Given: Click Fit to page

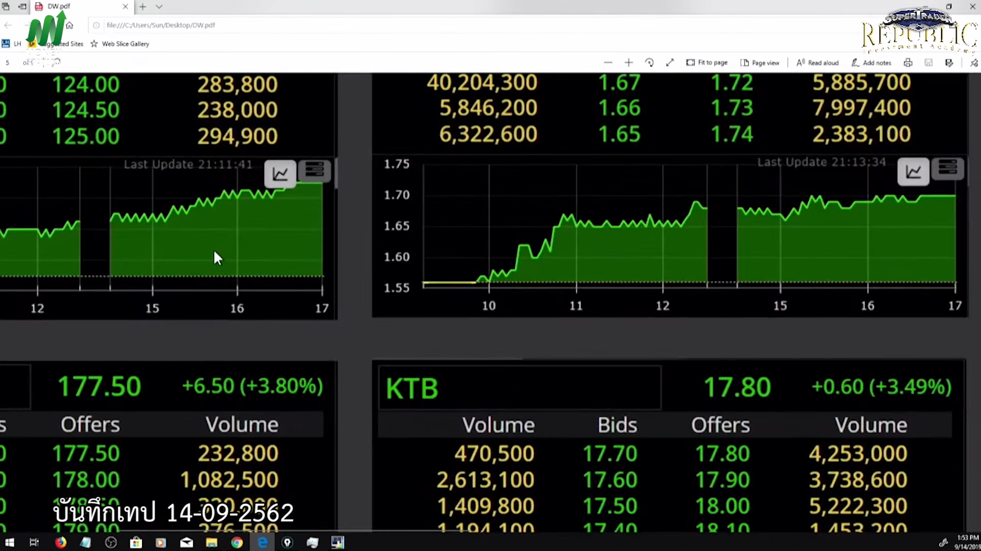Looking at the screenshot, I should [x=707, y=62].
